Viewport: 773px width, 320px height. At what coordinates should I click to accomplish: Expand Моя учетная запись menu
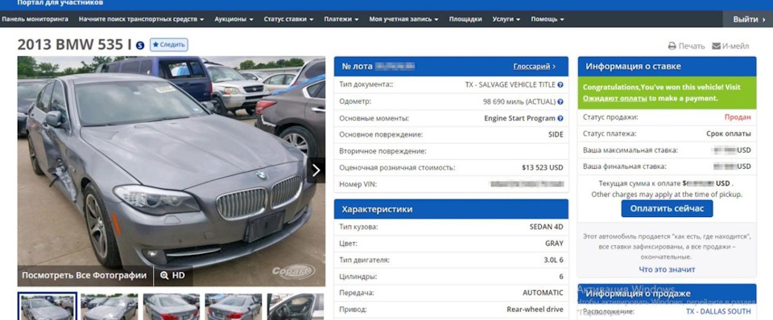(x=403, y=19)
